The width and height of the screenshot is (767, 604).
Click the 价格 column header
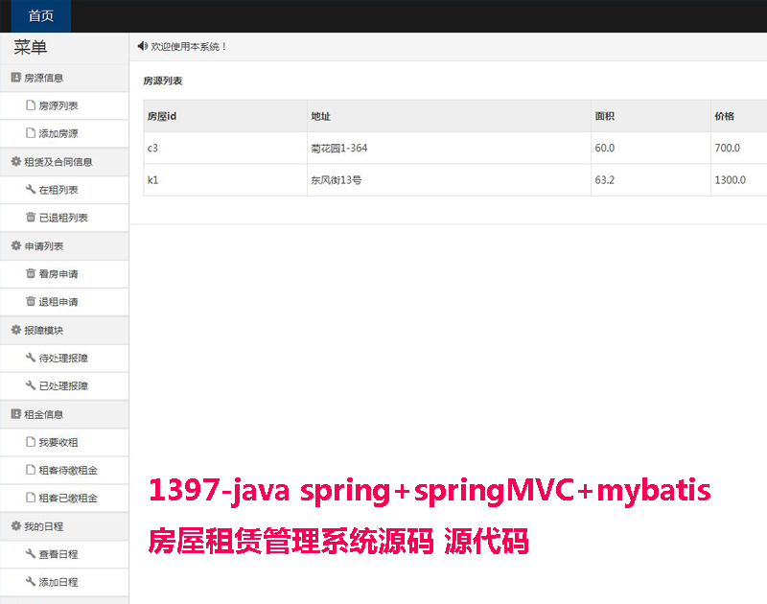pos(739,116)
